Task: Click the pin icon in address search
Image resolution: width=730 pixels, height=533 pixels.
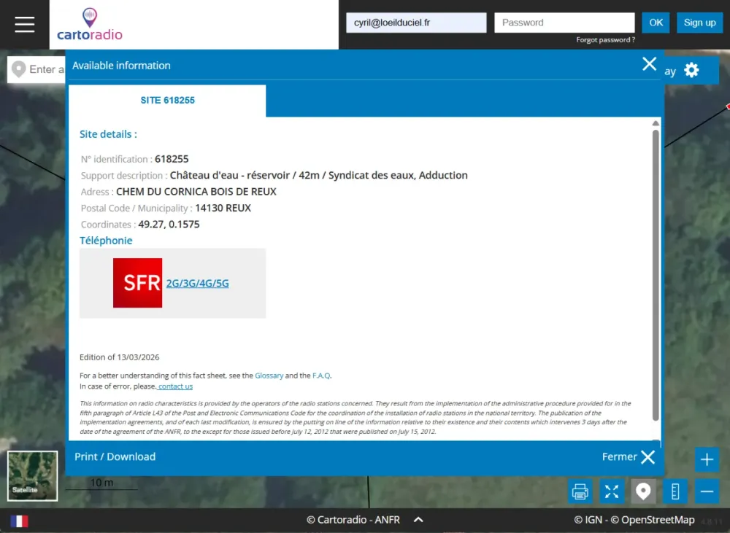Action: 19,69
